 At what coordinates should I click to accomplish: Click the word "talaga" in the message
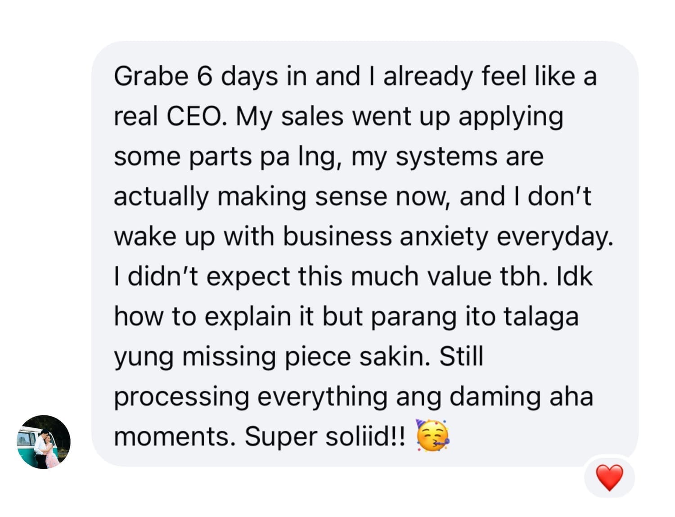[x=540, y=317]
